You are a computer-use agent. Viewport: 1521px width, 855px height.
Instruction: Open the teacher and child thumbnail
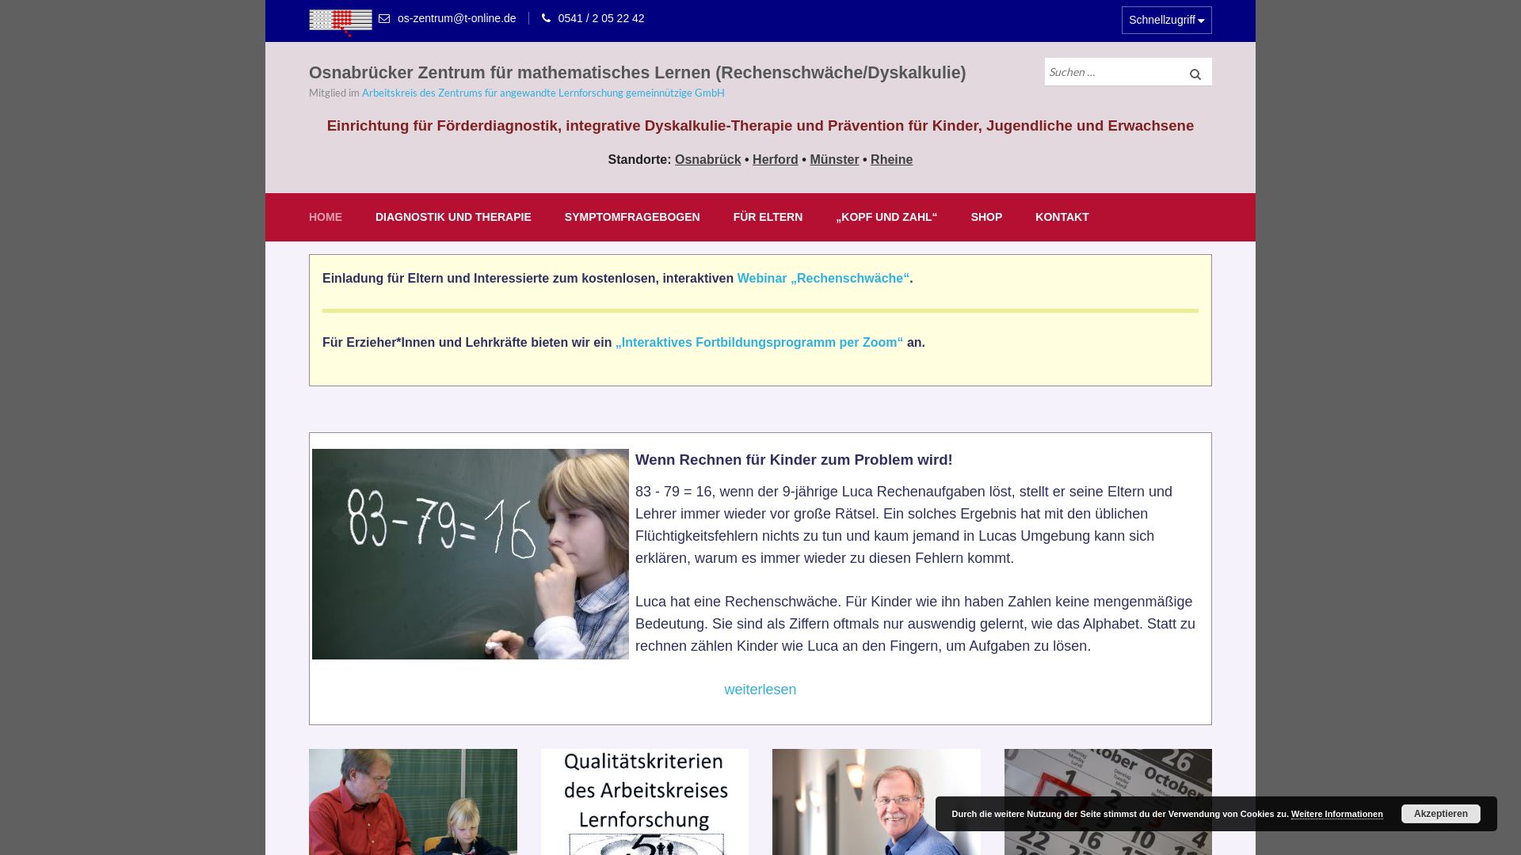click(x=413, y=802)
